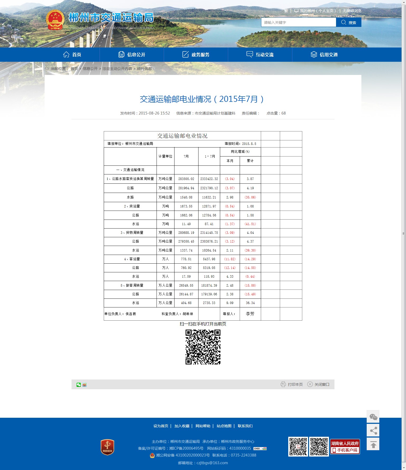Click 统计信息 in the breadcrumb
This screenshot has width=406, height=470.
(144, 69)
